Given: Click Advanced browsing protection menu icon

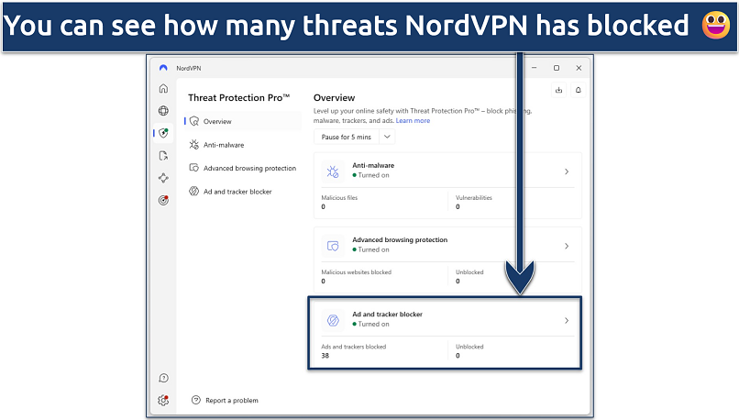Looking at the screenshot, I should click(194, 168).
